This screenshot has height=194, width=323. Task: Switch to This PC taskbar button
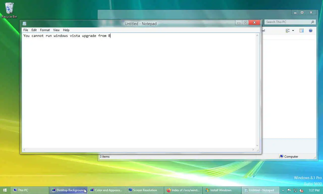click(30, 190)
